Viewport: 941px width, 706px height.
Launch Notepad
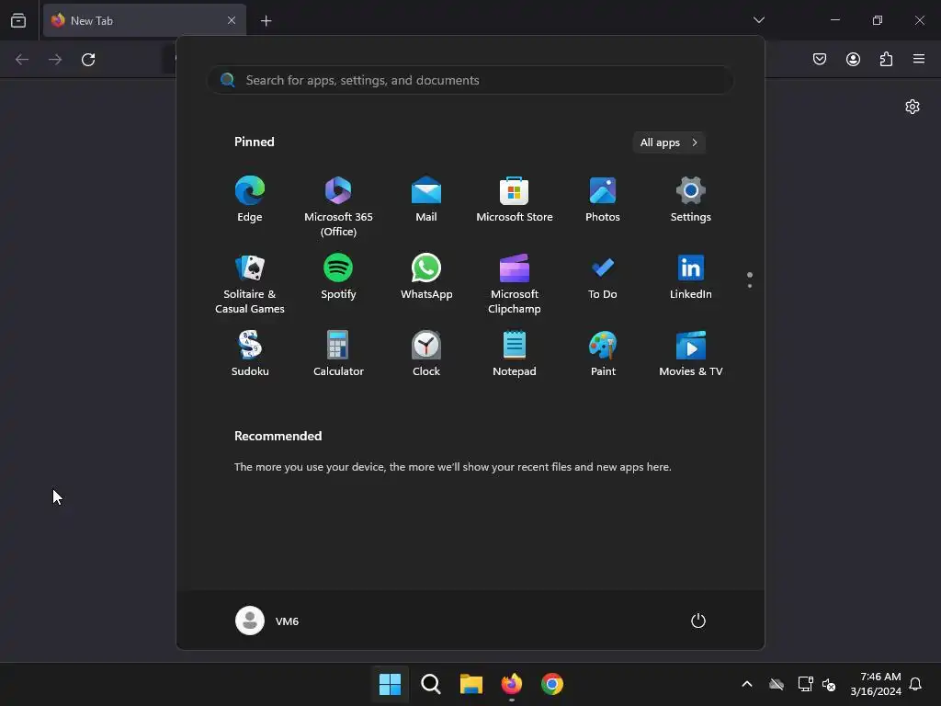pyautogui.click(x=515, y=354)
